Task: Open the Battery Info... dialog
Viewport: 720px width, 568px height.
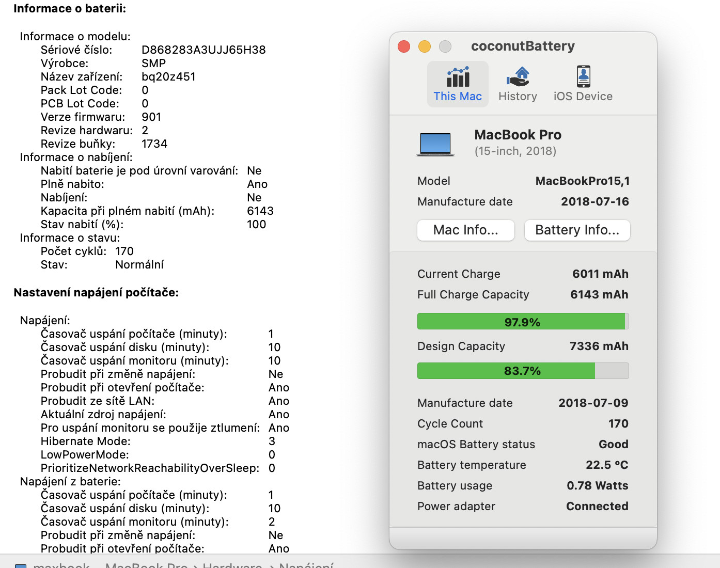Action: [577, 230]
